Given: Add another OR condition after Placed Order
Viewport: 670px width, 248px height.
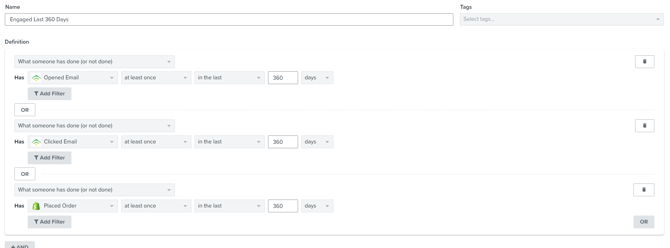Looking at the screenshot, I should (x=644, y=222).
